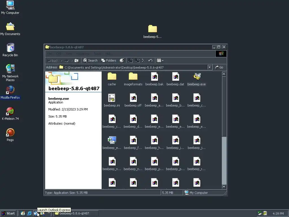Select the beebeep_f... file

[133, 143]
